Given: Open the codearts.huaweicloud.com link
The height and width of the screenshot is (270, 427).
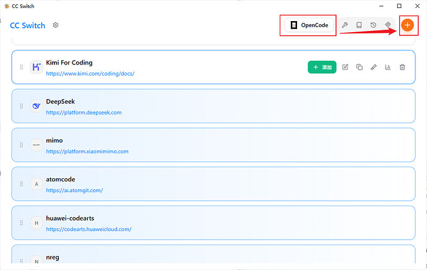Looking at the screenshot, I should click(88, 229).
